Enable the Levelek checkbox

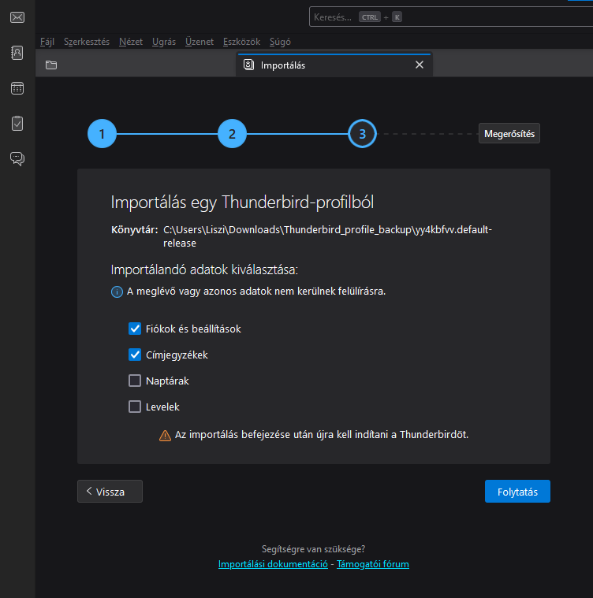coord(135,407)
